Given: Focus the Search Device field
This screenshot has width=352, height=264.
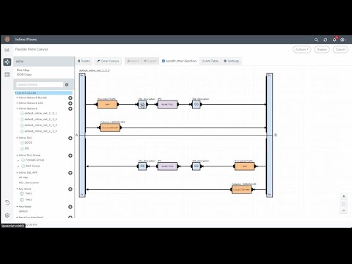Looking at the screenshot, I should [40, 84].
